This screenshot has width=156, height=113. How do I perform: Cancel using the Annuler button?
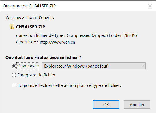[x=137, y=104]
